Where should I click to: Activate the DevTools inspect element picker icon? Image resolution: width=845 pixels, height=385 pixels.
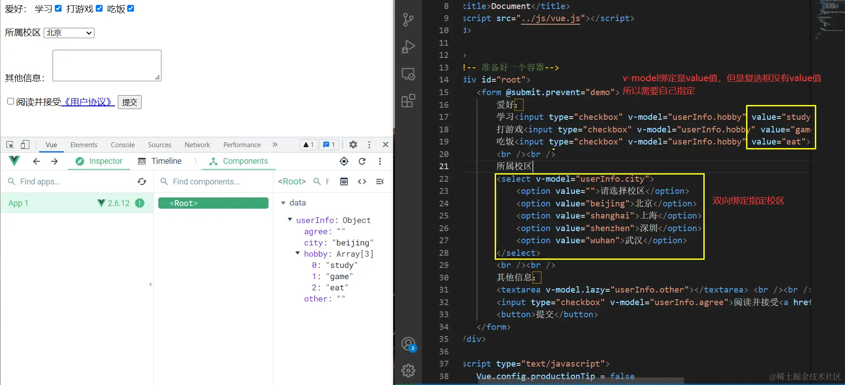pyautogui.click(x=10, y=144)
